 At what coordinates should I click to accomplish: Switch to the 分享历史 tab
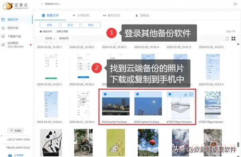tap(81, 15)
